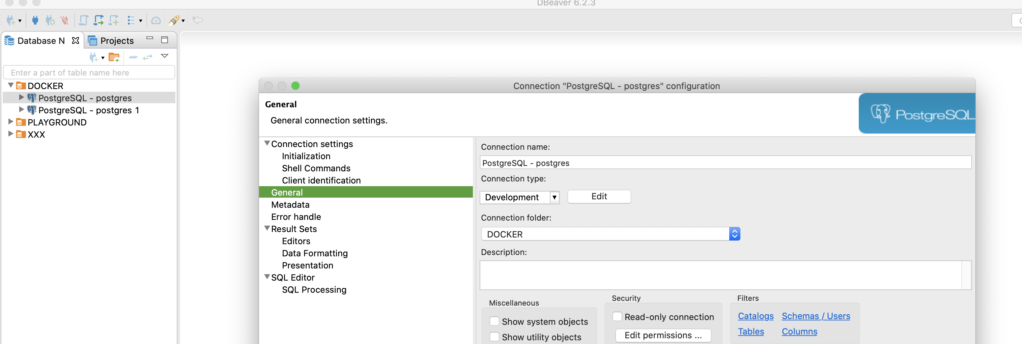Expand the PostgreSQL - postgres connection
Viewport: 1022px width, 344px height.
[22, 97]
